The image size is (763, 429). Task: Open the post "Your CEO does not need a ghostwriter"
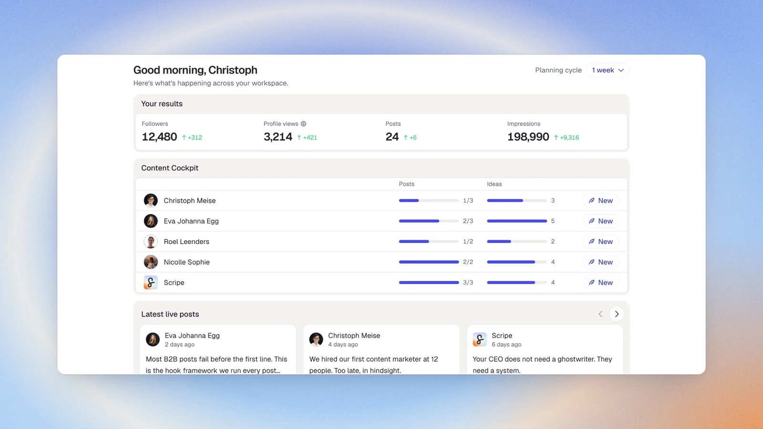[545, 349]
